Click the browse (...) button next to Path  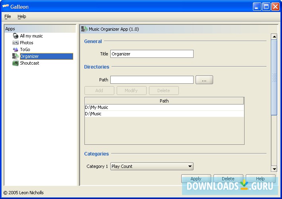pos(204,80)
